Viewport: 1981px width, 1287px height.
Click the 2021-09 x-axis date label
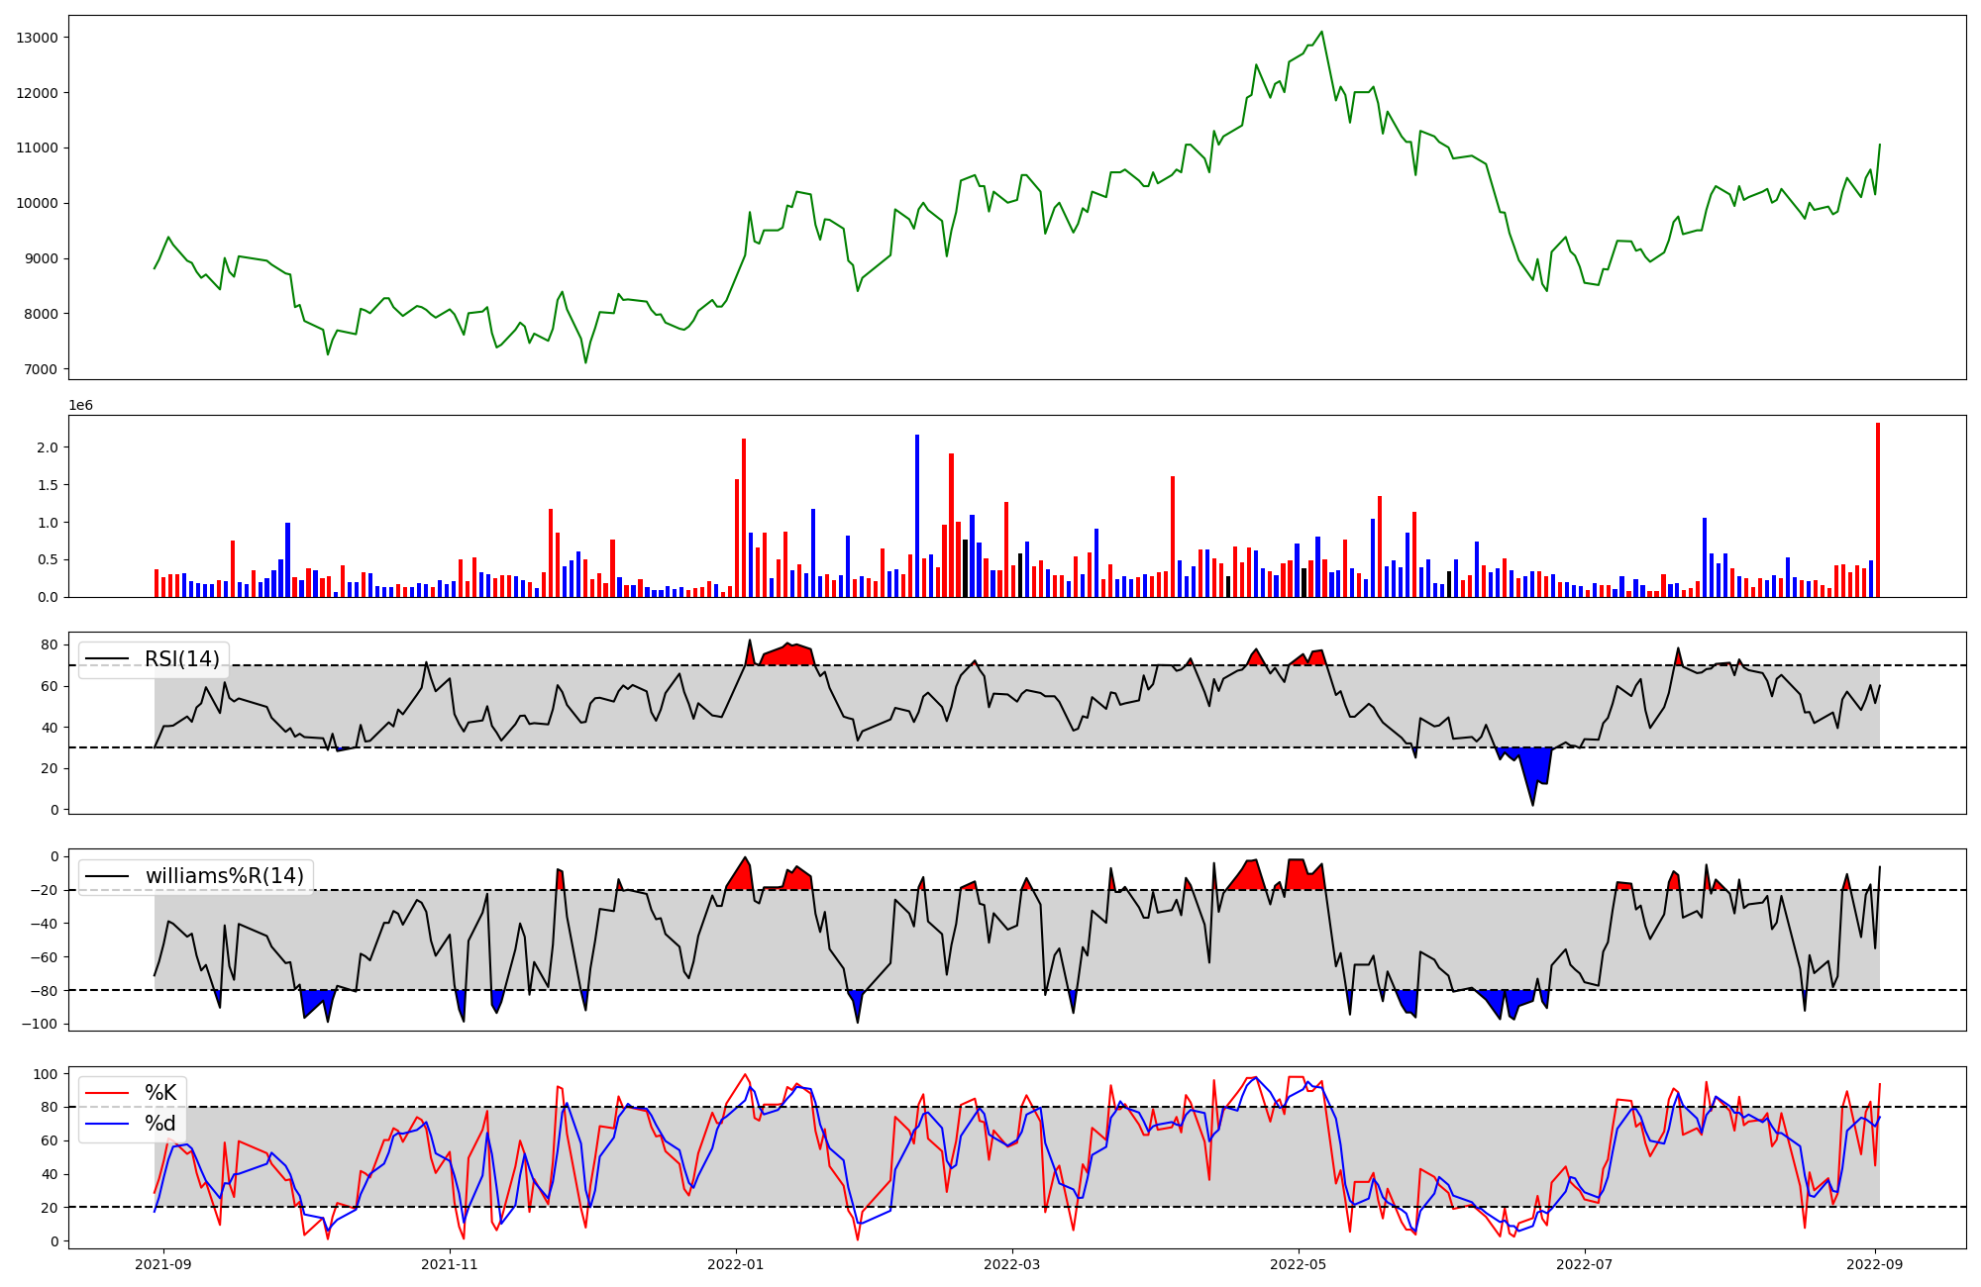(163, 1264)
